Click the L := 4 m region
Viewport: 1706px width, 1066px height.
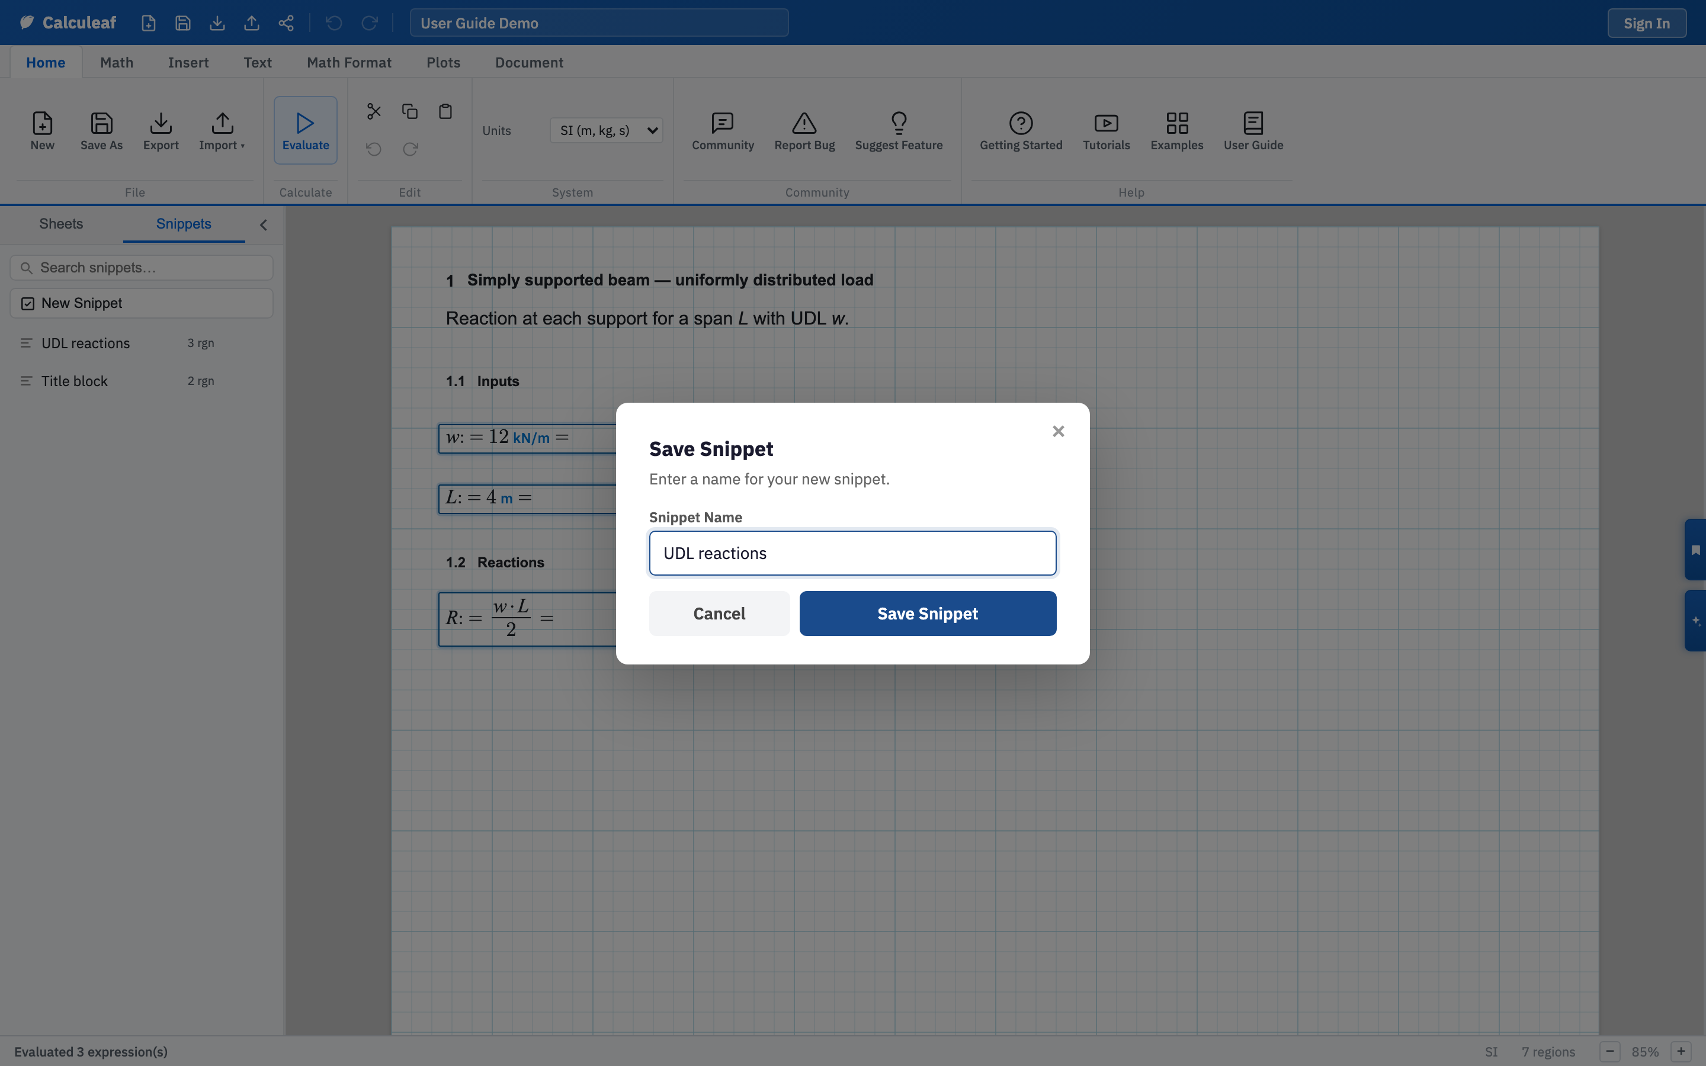pos(527,499)
